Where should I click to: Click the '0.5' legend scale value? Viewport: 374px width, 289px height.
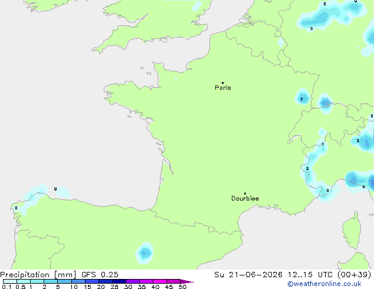point(20,287)
